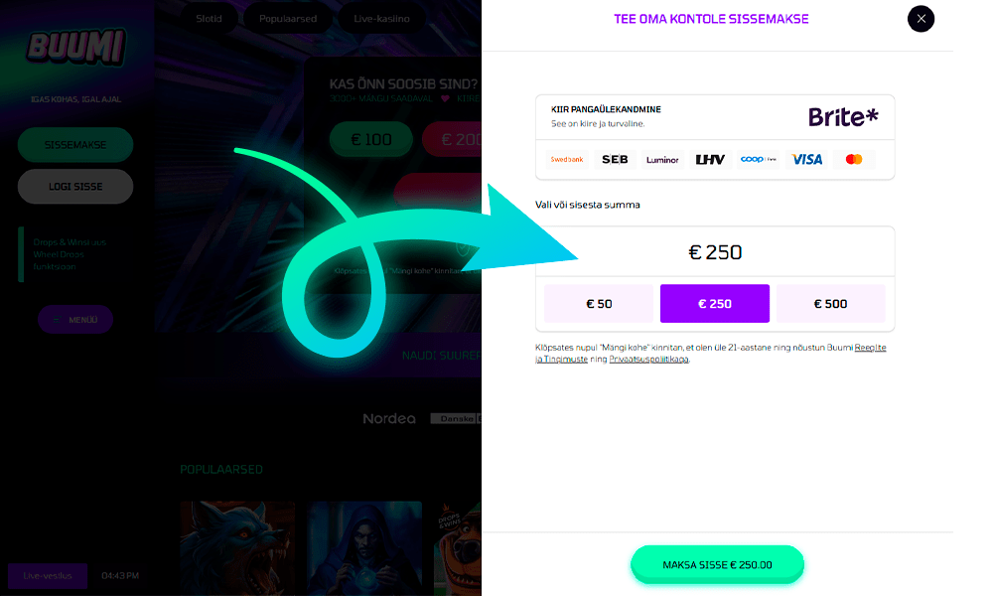Select the Mastercard icon
Viewport: 993px width, 596px height.
click(x=854, y=159)
